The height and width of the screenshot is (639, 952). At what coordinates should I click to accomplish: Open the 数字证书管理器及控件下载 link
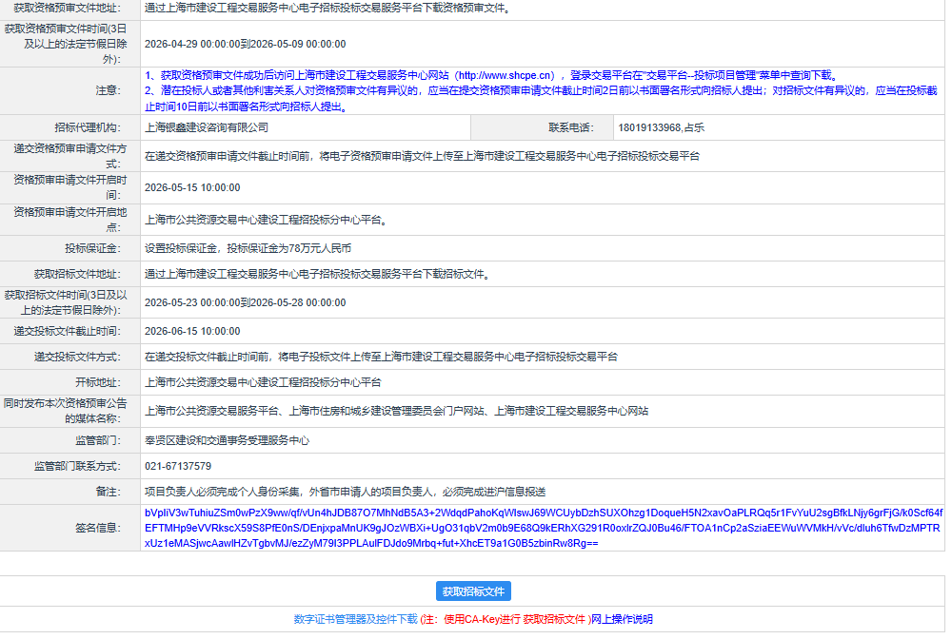point(355,619)
